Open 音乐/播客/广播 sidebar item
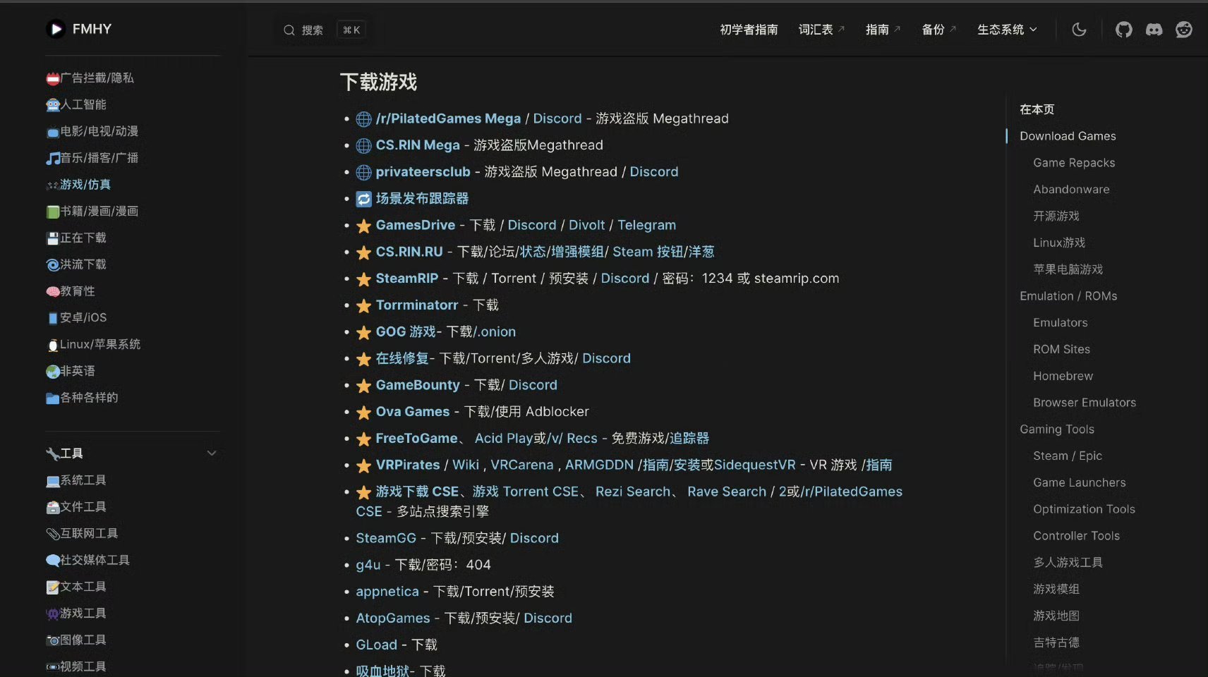The height and width of the screenshot is (677, 1208). tap(92, 159)
